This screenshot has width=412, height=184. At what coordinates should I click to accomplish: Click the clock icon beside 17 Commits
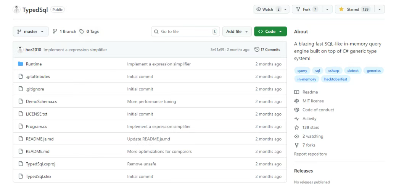point(257,50)
